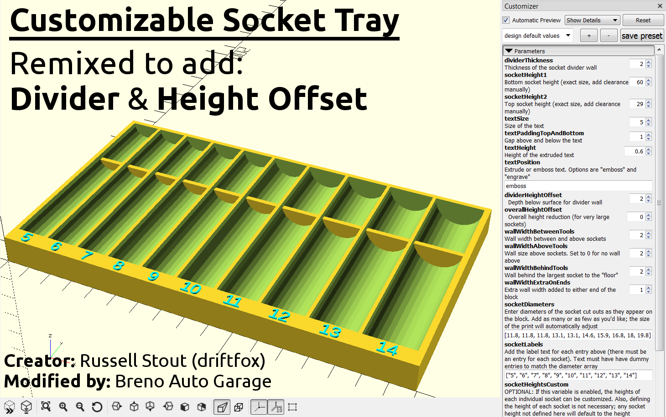The image size is (666, 417).
Task: Click the socketDiameters array input field
Action: (x=578, y=335)
